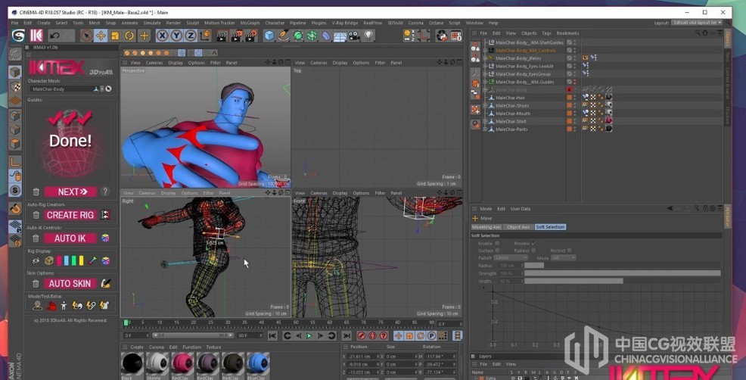The height and width of the screenshot is (380, 746).
Task: Click the Spline Pen tool icon
Action: 284,36
